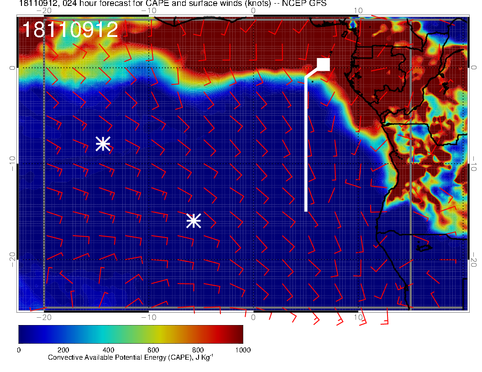The height and width of the screenshot is (372, 482).
Task: Click the upper-left white asterisk marker
Action: [x=103, y=143]
